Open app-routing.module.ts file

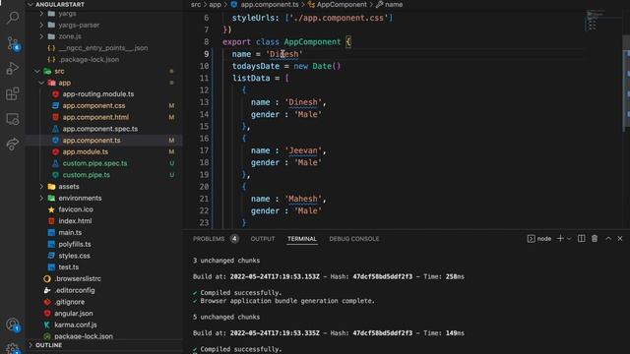[98, 94]
